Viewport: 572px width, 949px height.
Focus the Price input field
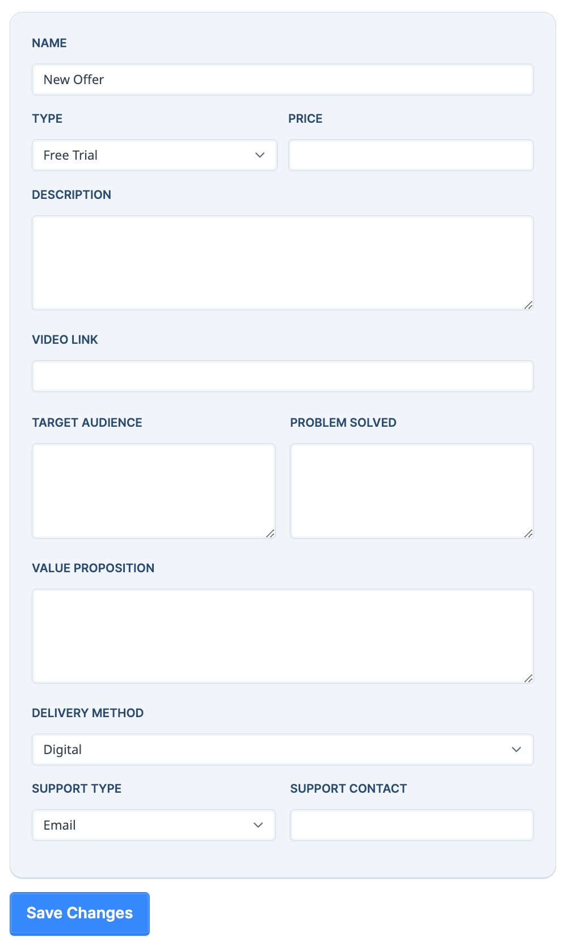pyautogui.click(x=411, y=155)
